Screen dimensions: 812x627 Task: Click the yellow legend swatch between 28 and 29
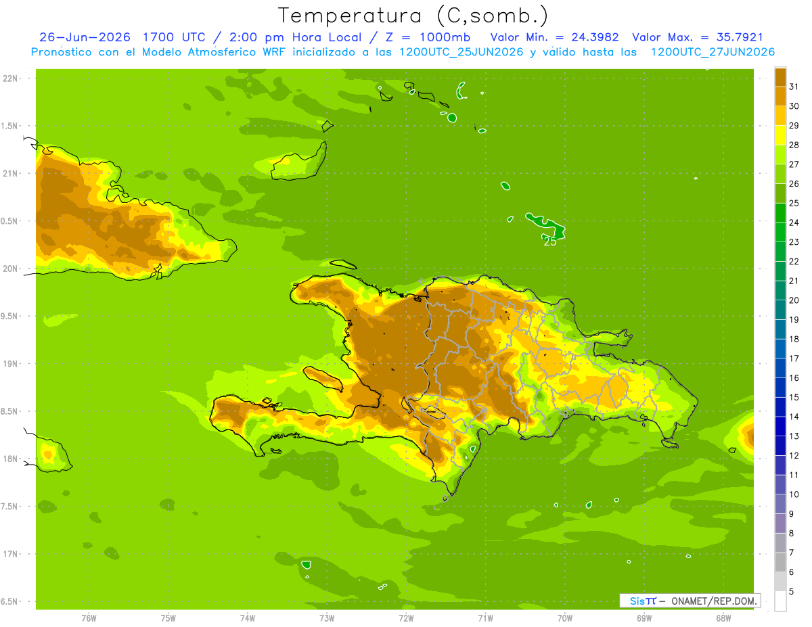pyautogui.click(x=780, y=135)
